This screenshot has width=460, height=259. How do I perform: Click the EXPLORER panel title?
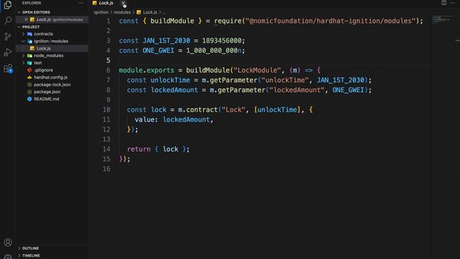pos(32,3)
